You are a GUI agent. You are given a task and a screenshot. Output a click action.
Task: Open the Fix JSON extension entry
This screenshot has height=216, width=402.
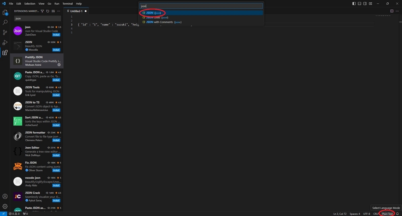tap(37, 166)
